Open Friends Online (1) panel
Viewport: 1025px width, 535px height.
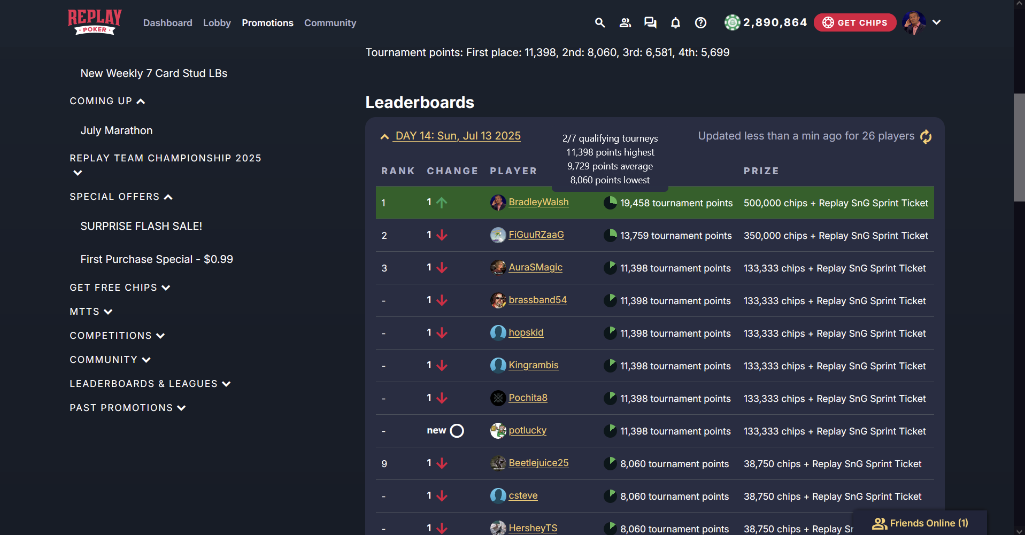point(920,523)
